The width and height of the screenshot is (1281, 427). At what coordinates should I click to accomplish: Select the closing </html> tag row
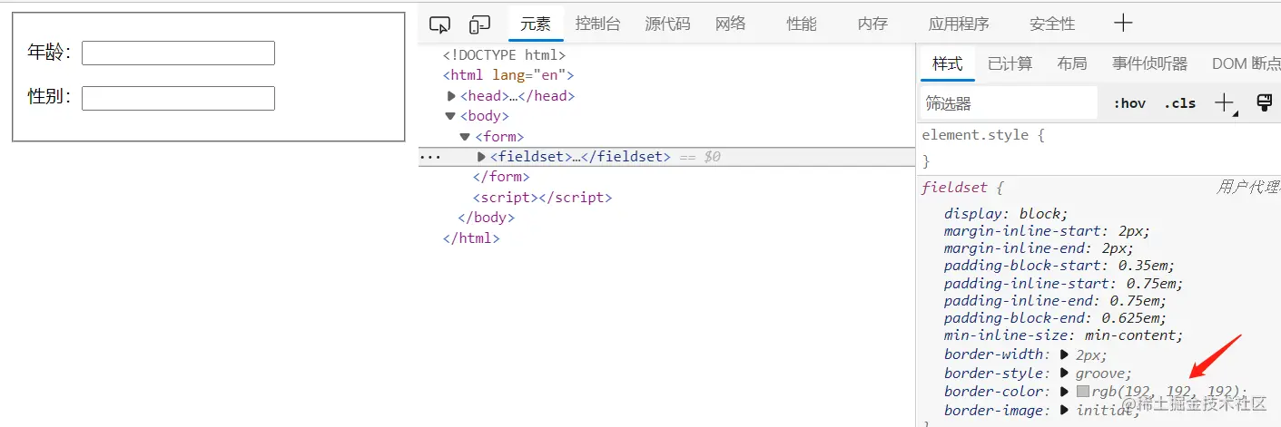471,238
